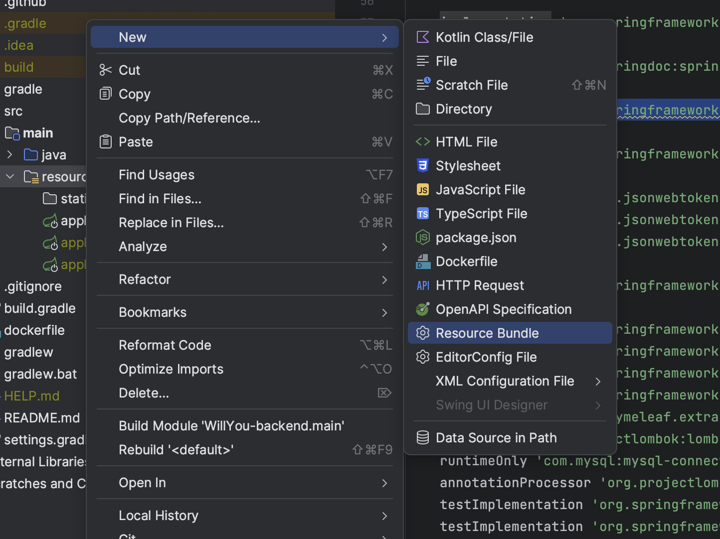Click the Scratch File icon

423,85
